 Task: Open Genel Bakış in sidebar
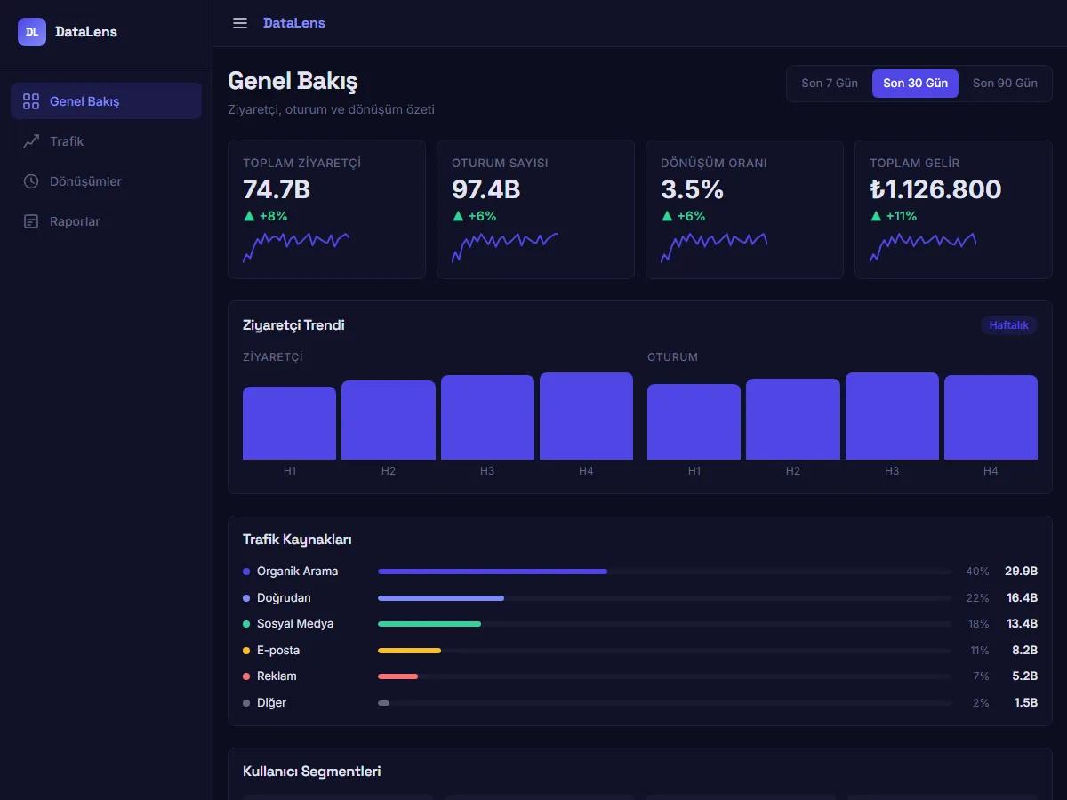[x=107, y=101]
